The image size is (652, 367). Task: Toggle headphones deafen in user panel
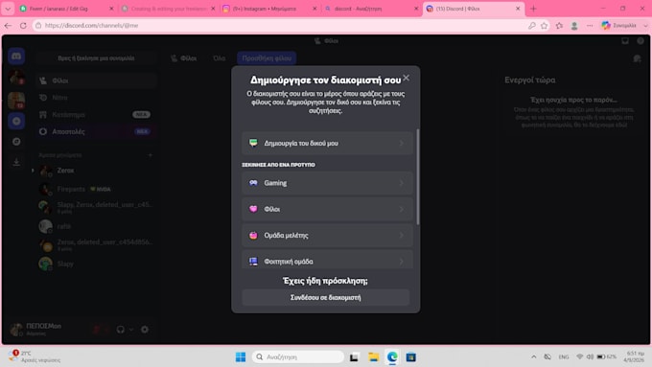(x=121, y=330)
